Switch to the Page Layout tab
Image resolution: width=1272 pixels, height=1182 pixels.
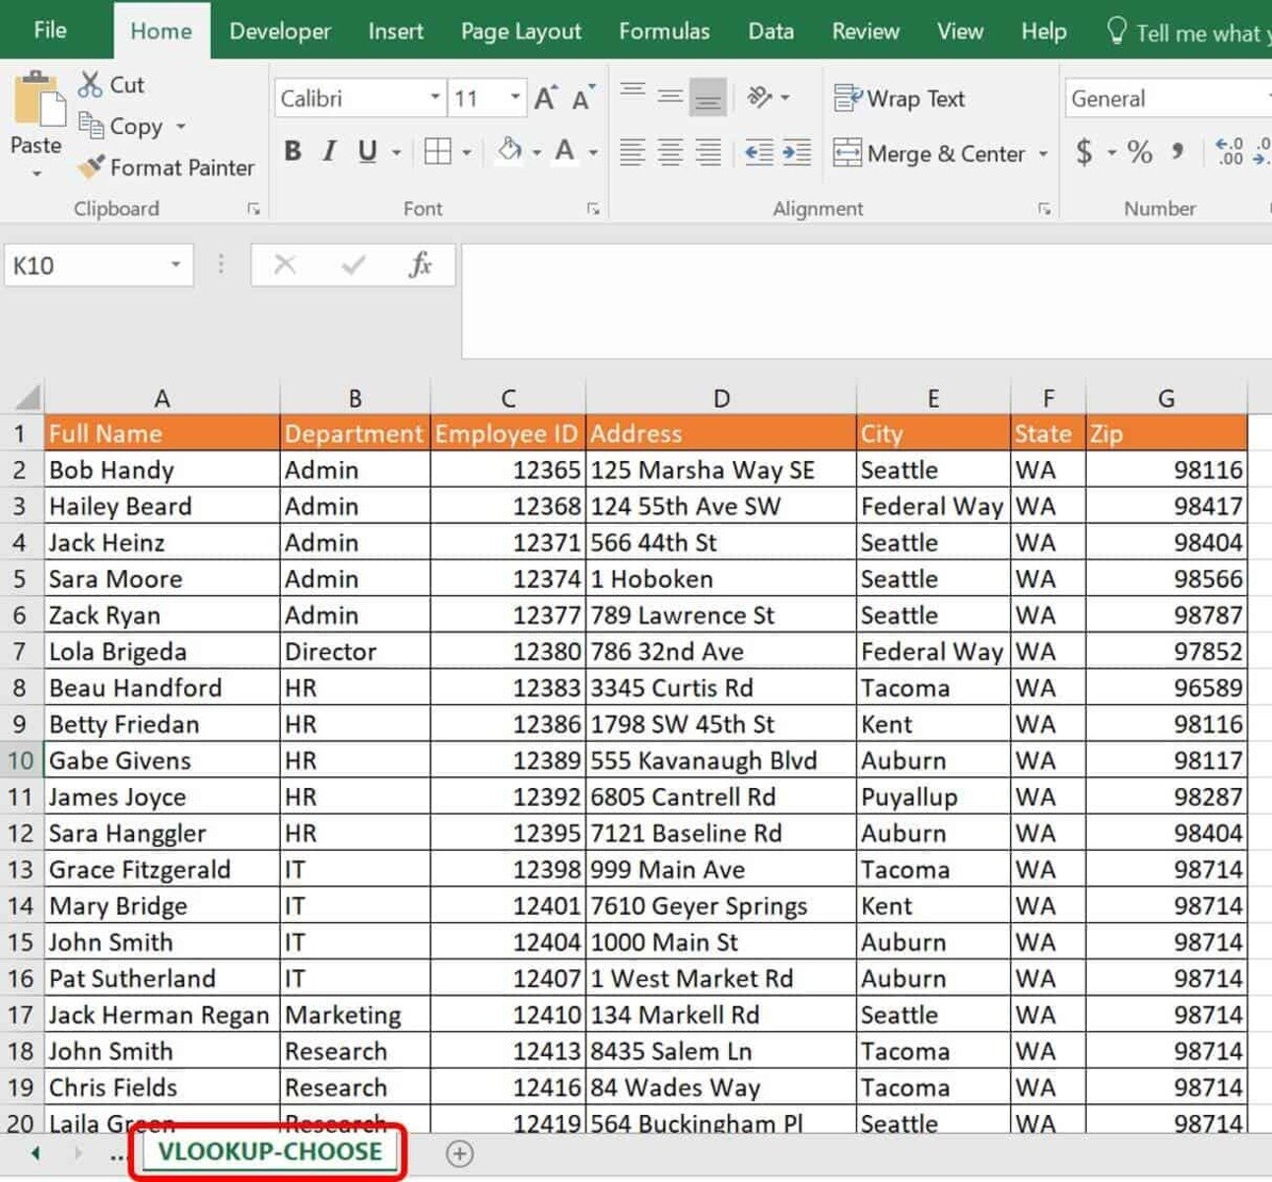[x=520, y=32]
